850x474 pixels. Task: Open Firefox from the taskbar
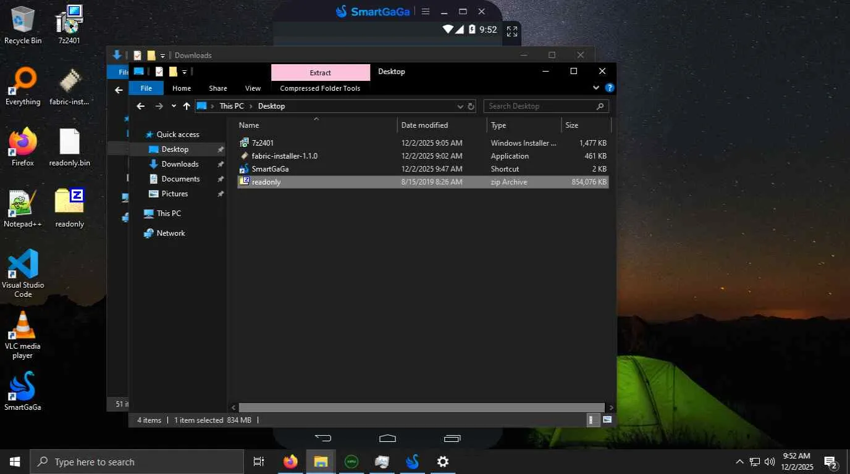tap(290, 462)
